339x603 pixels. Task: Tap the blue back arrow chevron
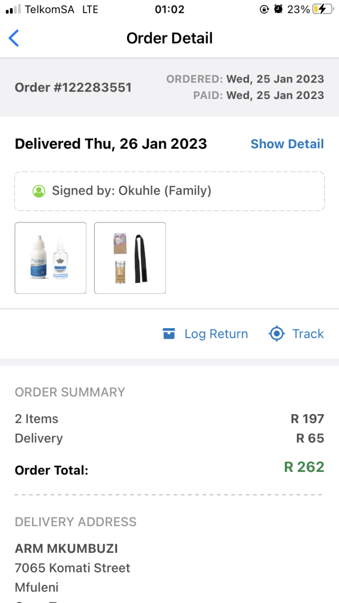coord(14,38)
